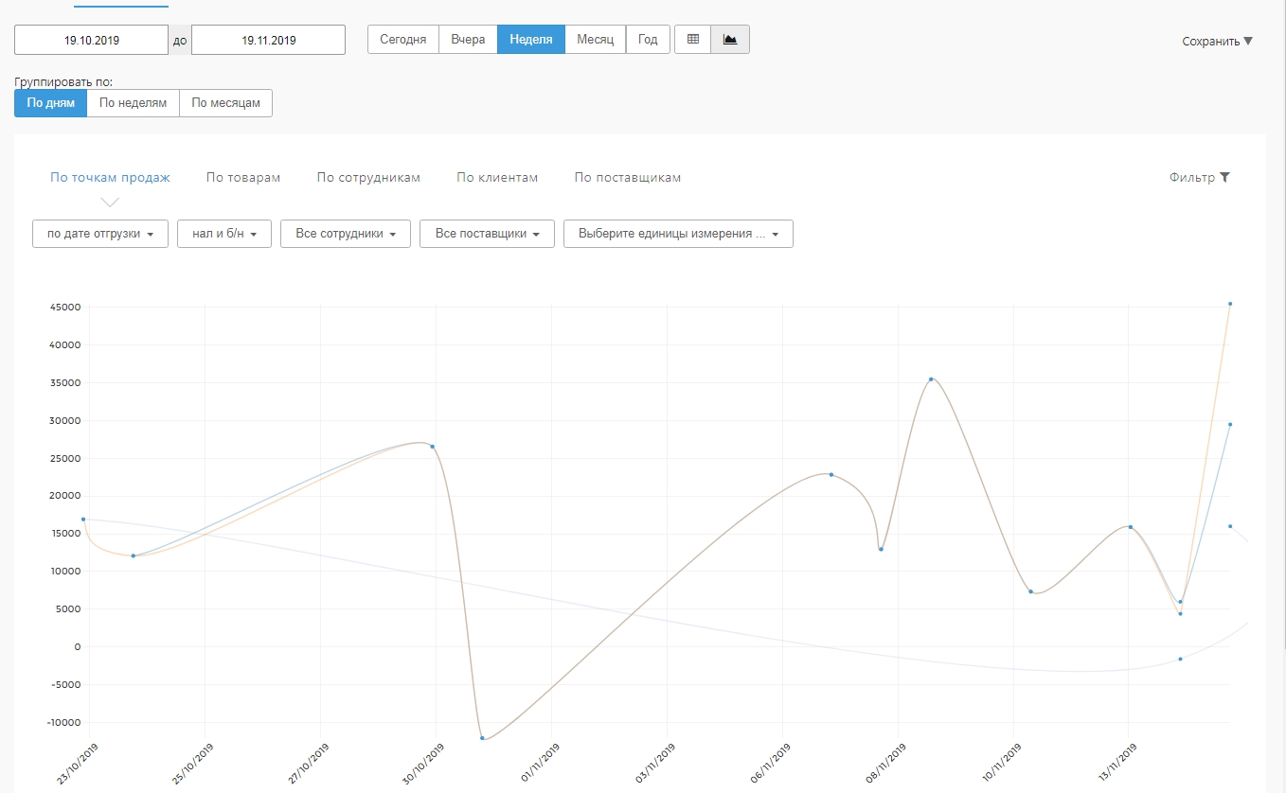Click the x-axis label 23/10/2019
Image resolution: width=1286 pixels, height=793 pixels.
pyautogui.click(x=77, y=764)
